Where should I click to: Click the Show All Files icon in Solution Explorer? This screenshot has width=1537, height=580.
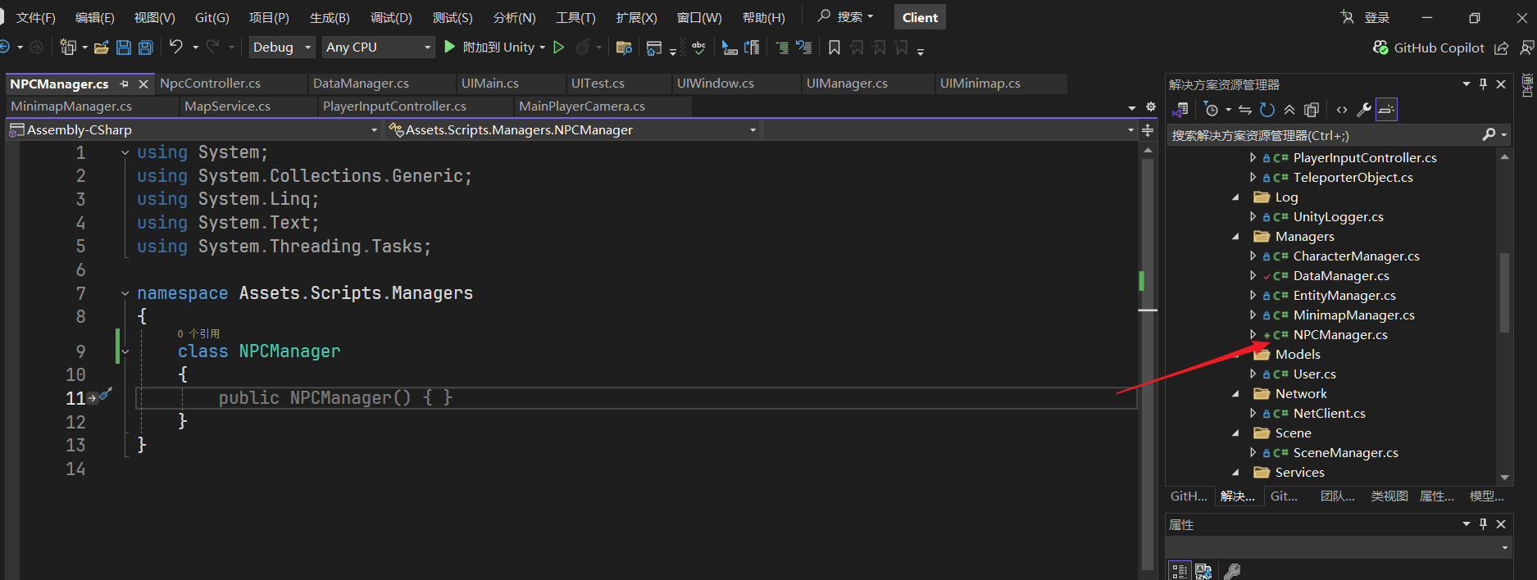(x=1312, y=110)
